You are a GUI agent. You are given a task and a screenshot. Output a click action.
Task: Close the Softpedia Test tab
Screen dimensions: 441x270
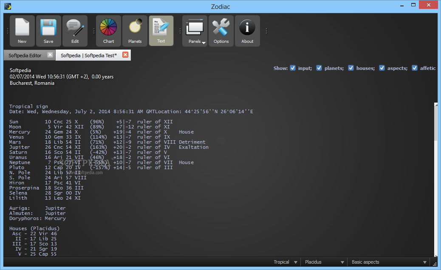click(125, 55)
